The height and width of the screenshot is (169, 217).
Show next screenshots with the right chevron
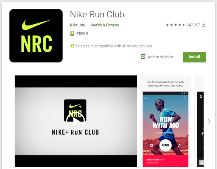point(209,121)
